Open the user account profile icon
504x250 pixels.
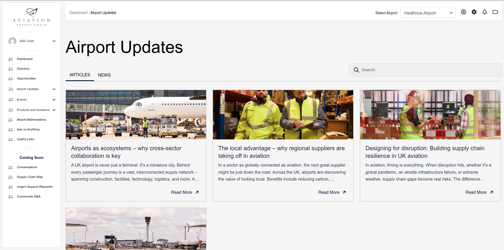(x=463, y=12)
